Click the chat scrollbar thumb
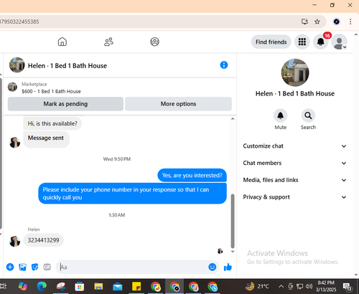Viewport: 359px width, 294px height. click(x=233, y=221)
